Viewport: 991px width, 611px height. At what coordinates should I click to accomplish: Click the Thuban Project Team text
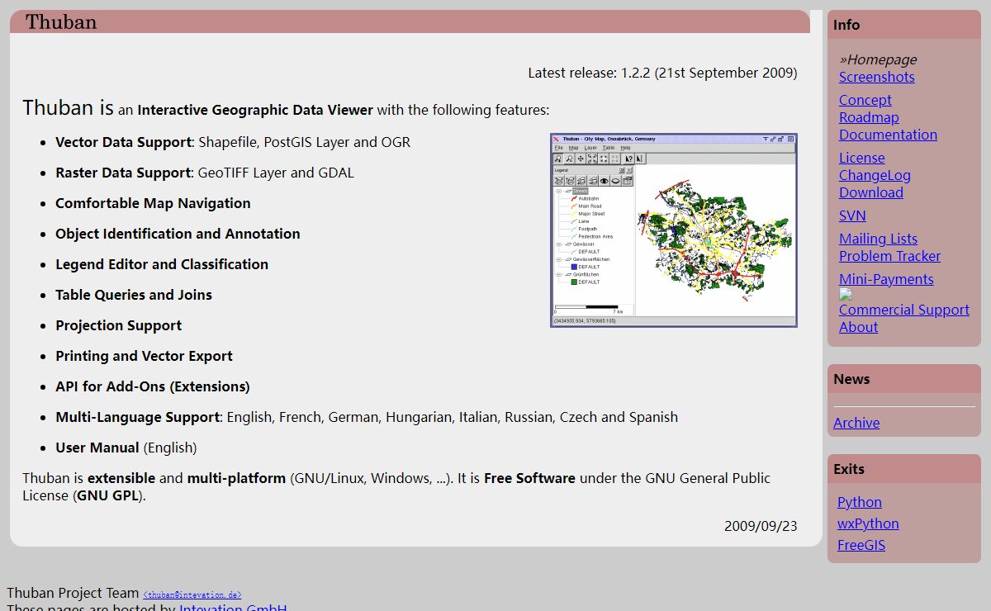coord(73,593)
